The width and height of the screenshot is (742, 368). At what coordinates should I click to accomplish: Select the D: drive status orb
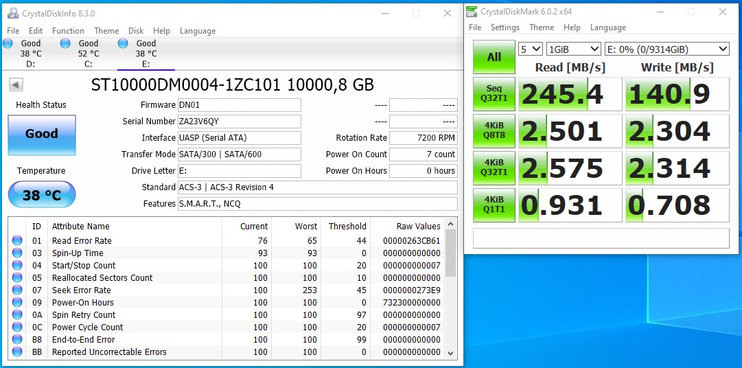pos(8,43)
